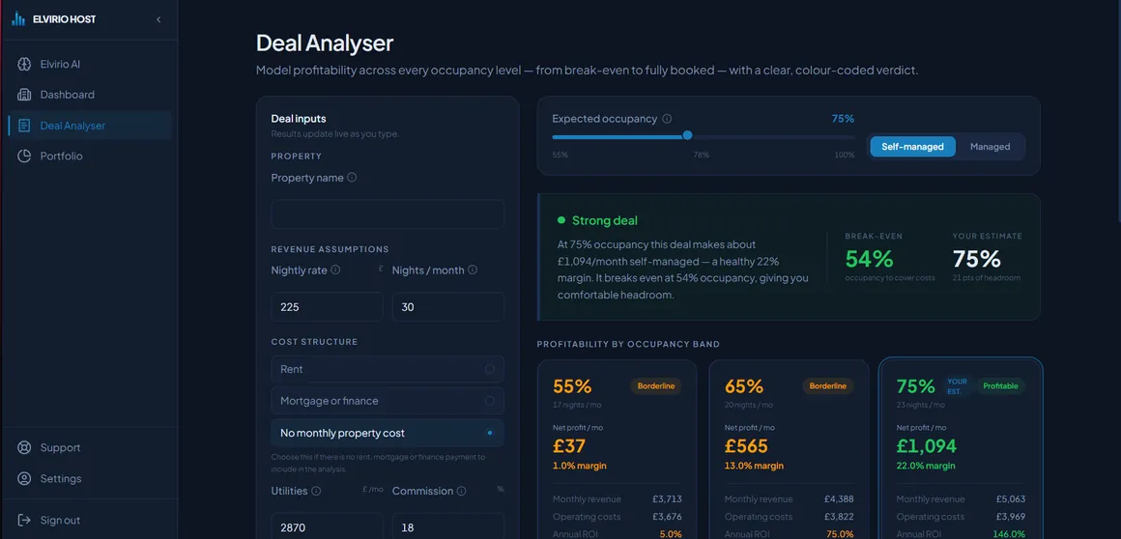
Task: Click the Utilities field showing 2870
Action: (327, 527)
